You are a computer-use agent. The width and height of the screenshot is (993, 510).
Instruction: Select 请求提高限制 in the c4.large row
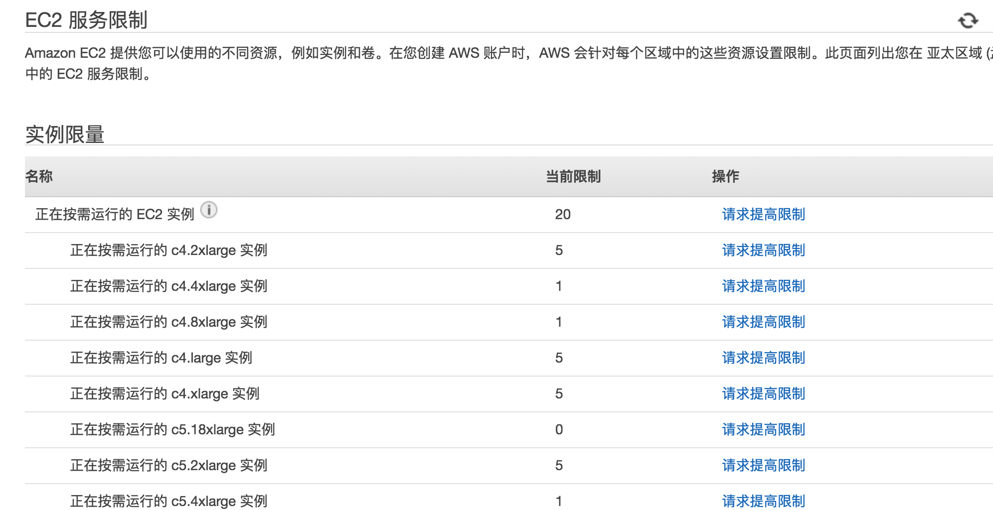click(764, 358)
